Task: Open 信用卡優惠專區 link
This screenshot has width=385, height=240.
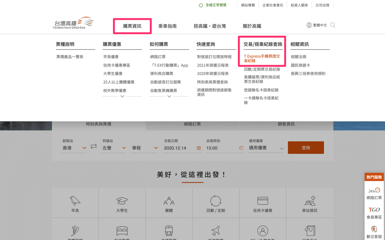Action: pyautogui.click(x=117, y=65)
